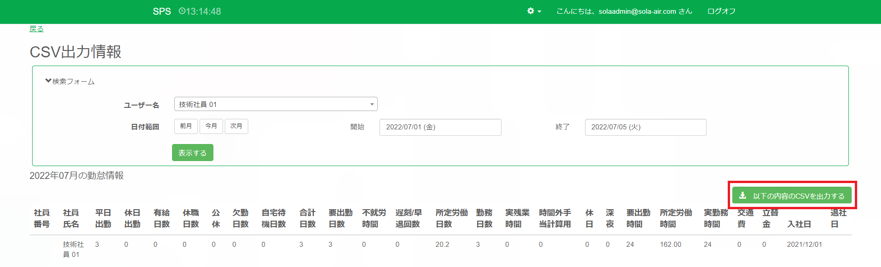This screenshot has height=267, width=881.
Task: Click the 終了 date field
Action: (x=645, y=127)
